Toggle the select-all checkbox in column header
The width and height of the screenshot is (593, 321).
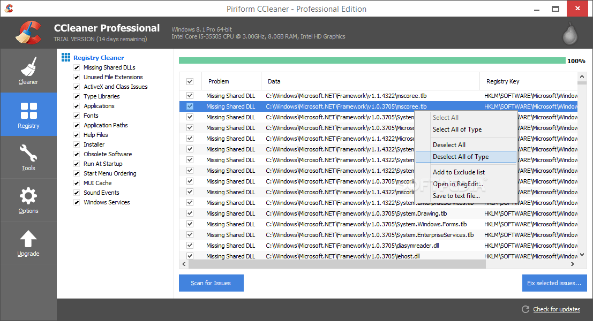tap(190, 81)
